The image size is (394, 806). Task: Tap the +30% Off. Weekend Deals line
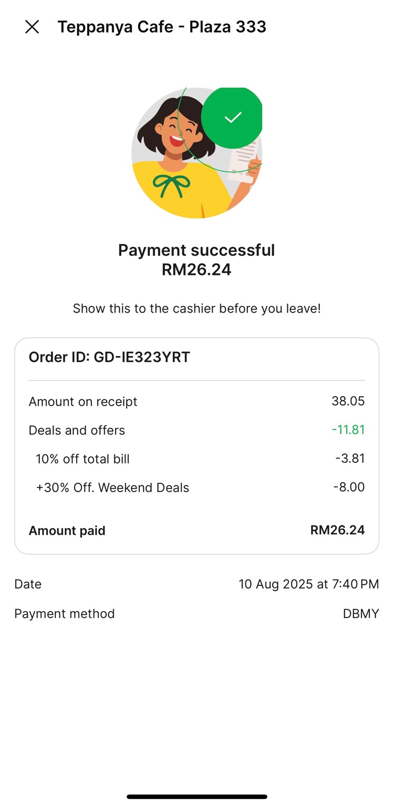point(112,488)
